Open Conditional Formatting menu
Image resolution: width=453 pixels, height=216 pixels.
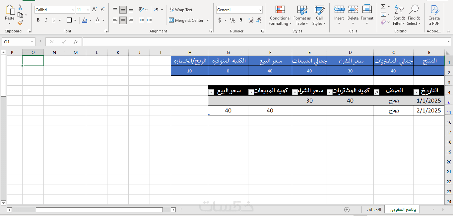(280, 15)
